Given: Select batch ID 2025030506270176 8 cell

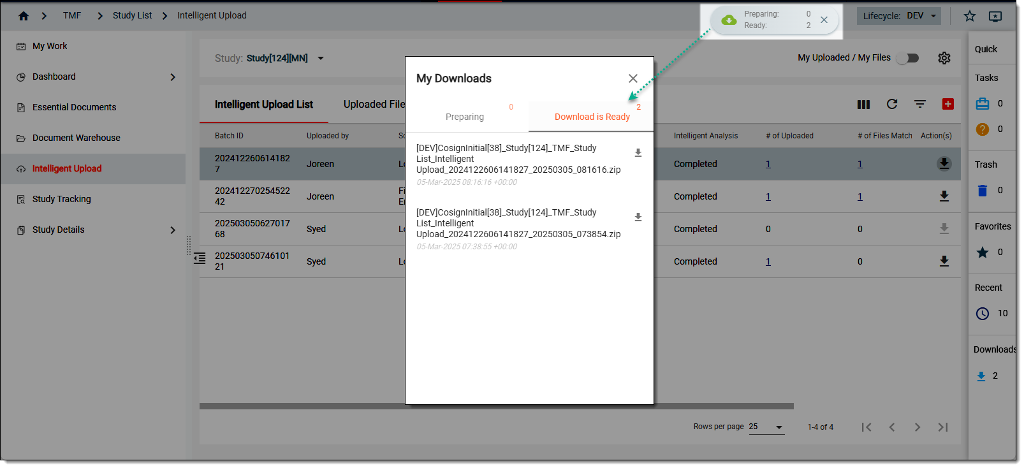Looking at the screenshot, I should [x=252, y=229].
